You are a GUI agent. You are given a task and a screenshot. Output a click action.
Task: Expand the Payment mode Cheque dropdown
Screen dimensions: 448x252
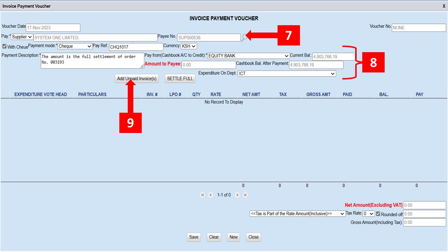75,46
